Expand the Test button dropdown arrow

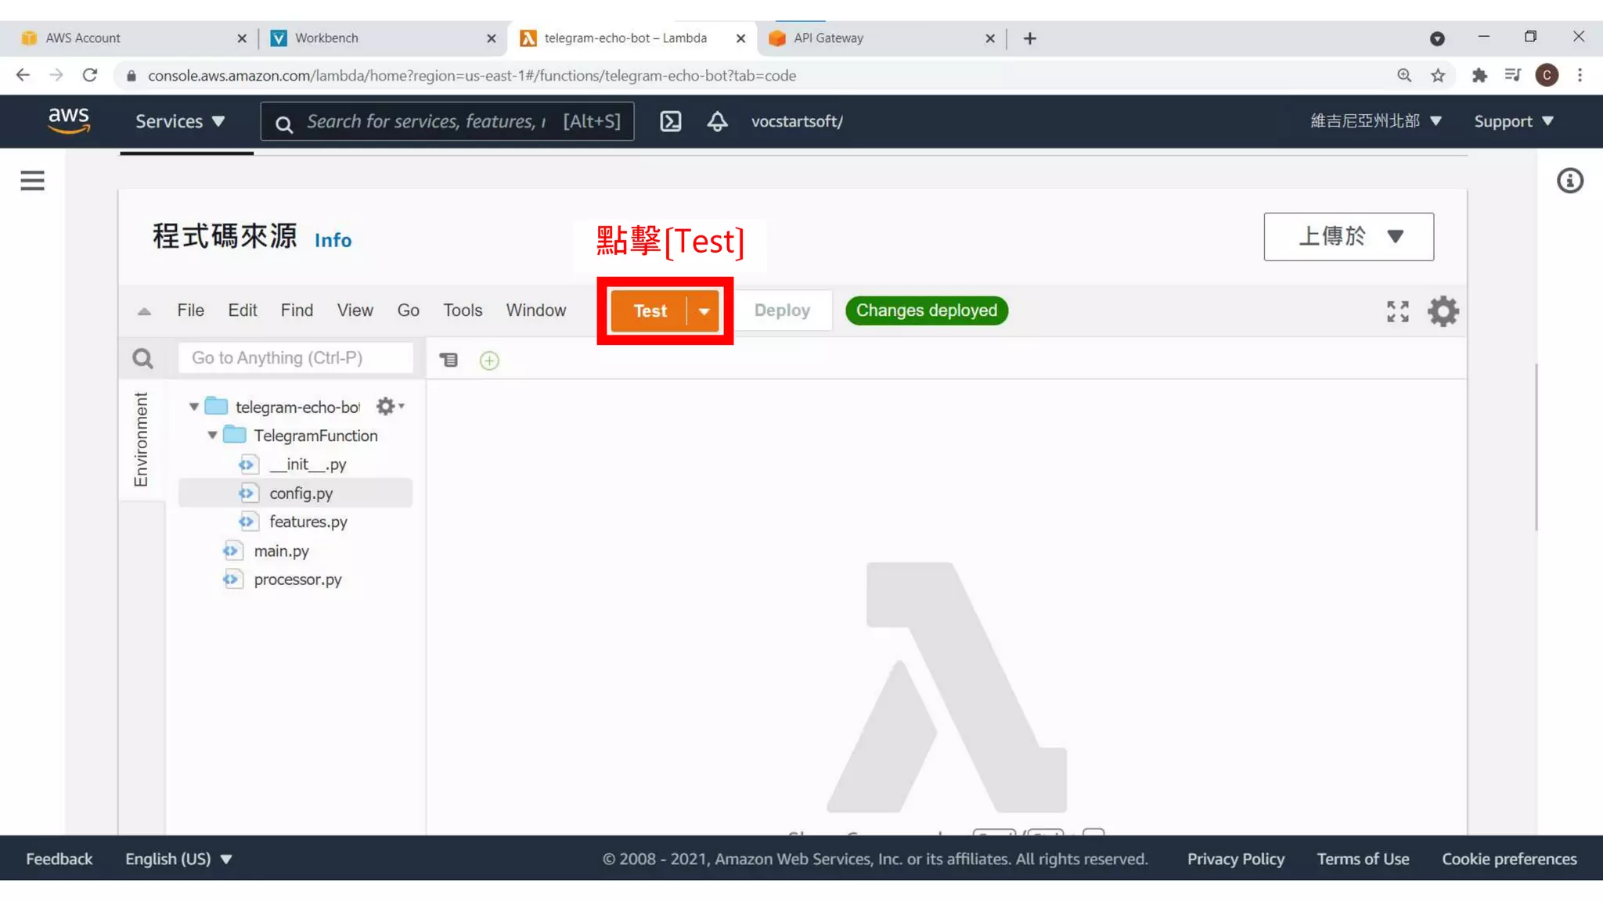pyautogui.click(x=704, y=311)
